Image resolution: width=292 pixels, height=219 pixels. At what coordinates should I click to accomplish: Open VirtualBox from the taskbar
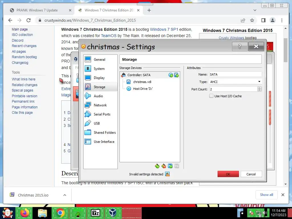coord(113,213)
